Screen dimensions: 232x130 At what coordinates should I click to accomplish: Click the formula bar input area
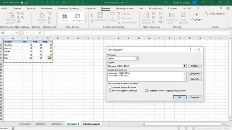click(x=136, y=32)
